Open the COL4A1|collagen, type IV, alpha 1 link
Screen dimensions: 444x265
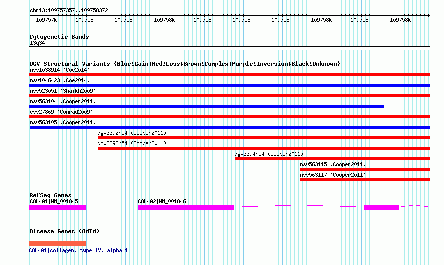click(78, 251)
